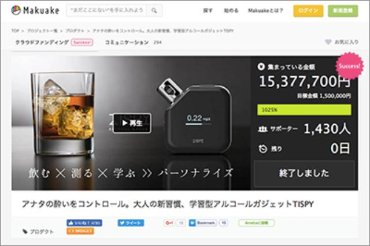The image size is (370, 246).
Task: Click the orange WIDGET button
Action: [80, 231]
